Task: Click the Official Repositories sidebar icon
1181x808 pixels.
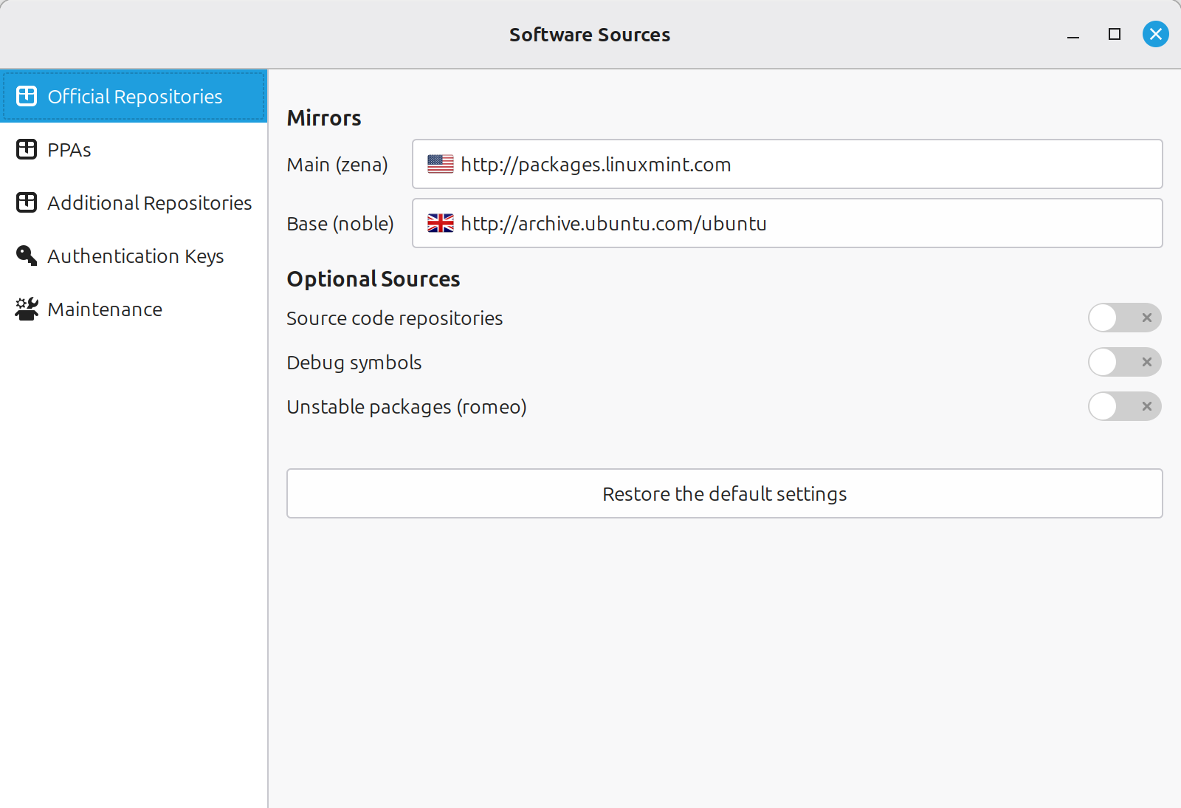Action: (x=27, y=96)
